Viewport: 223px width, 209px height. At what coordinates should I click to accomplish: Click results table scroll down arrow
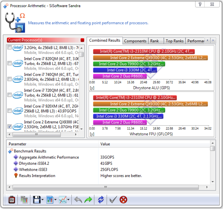click(x=213, y=182)
